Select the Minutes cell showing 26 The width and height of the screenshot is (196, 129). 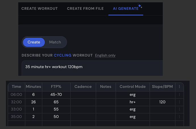tap(34, 102)
